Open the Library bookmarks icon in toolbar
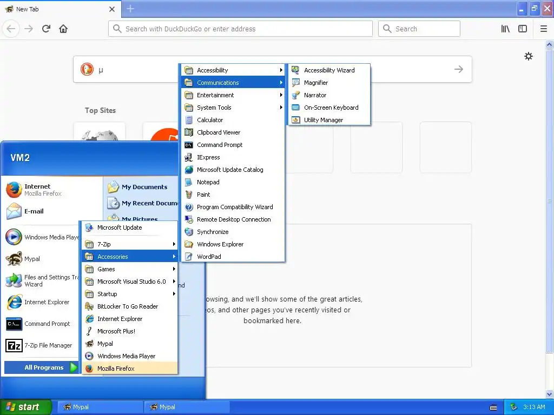 coord(505,29)
